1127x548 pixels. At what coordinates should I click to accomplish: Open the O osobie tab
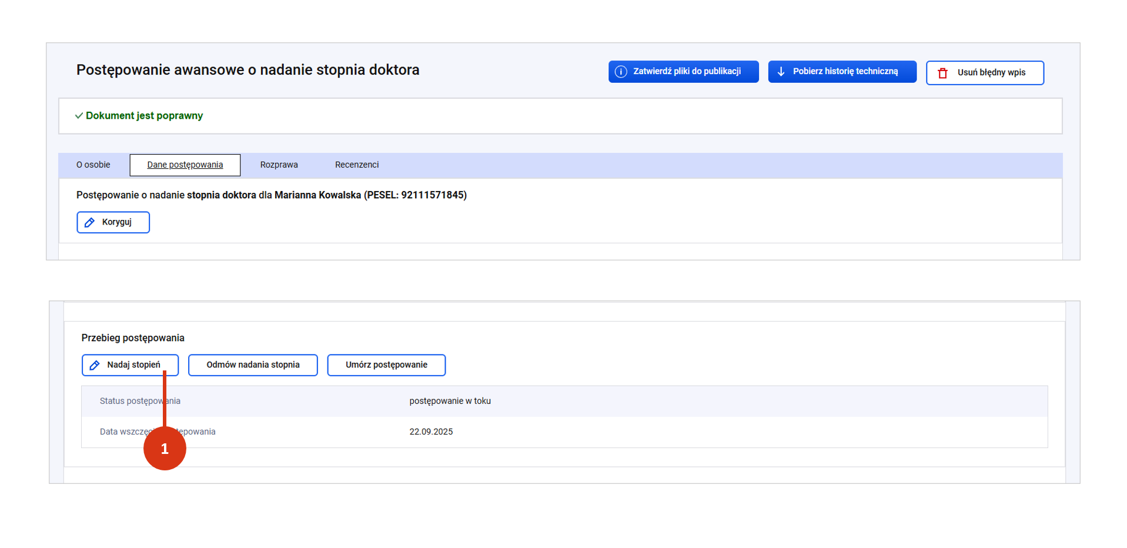pos(93,165)
